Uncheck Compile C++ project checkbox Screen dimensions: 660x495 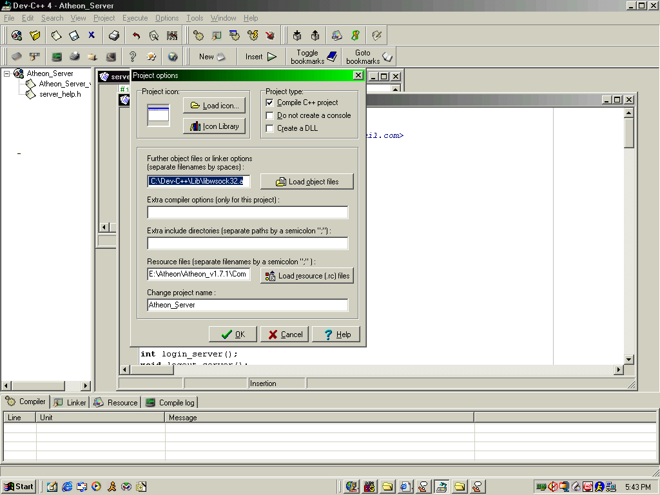[270, 102]
